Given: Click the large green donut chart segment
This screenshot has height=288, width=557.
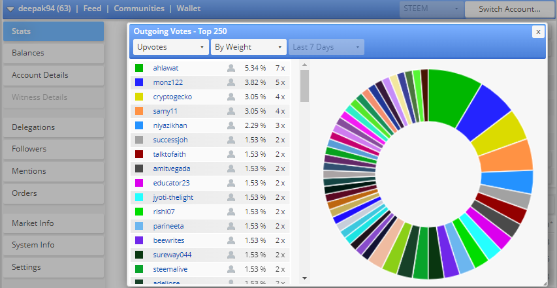Looking at the screenshot, I should [x=451, y=97].
